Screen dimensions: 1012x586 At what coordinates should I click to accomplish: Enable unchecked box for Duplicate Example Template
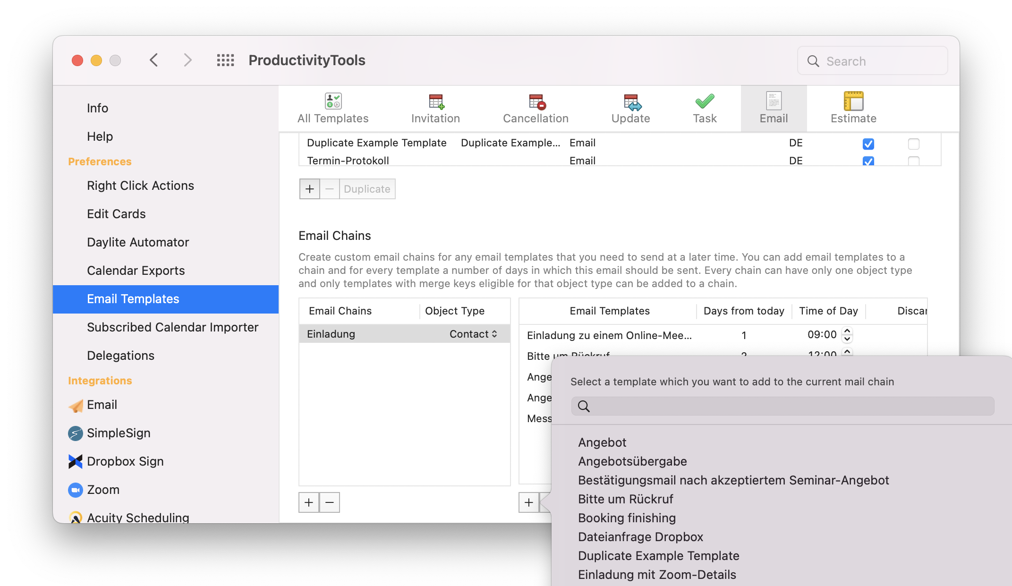click(x=914, y=144)
